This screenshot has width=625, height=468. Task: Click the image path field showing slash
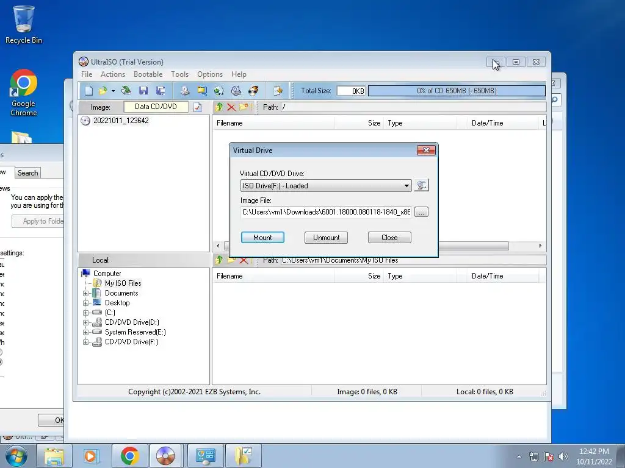pos(413,107)
